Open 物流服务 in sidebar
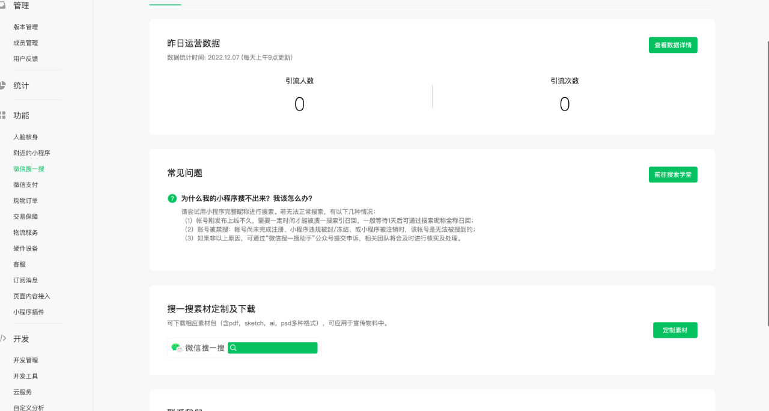Screen dimensions: 769x411 [26, 233]
